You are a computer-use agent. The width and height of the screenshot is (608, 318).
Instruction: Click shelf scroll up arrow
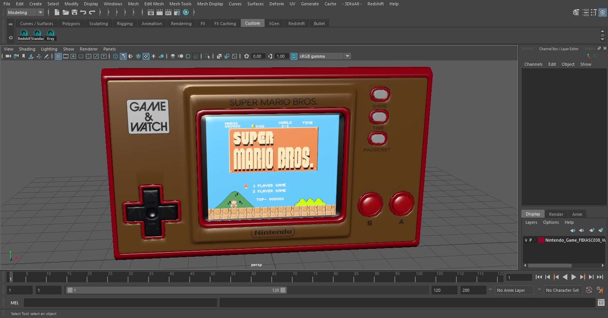point(602,31)
